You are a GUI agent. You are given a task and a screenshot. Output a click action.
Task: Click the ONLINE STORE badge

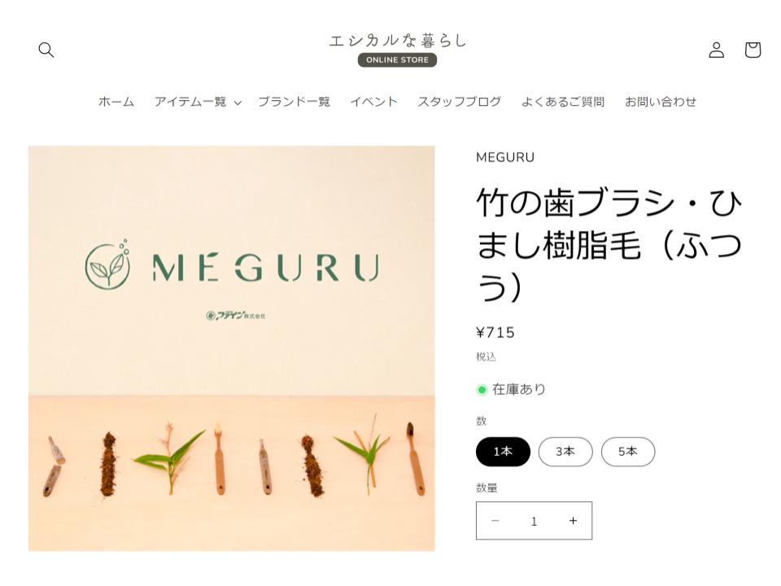[x=398, y=59]
